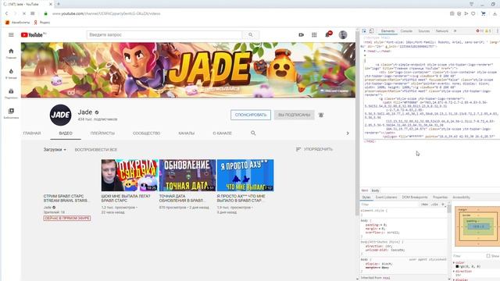
Task: Activate DevTools element inspector arrow icon
Action: tap(364, 31)
